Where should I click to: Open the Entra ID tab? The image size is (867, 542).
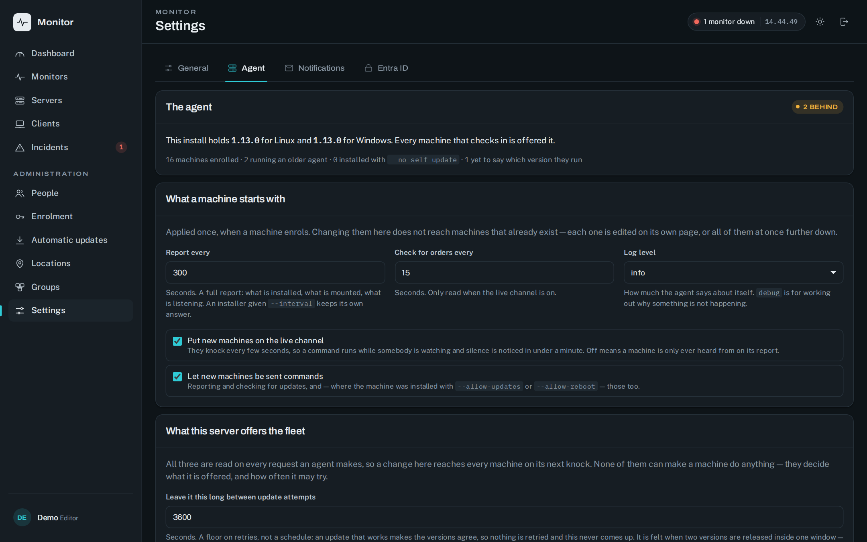pos(386,68)
